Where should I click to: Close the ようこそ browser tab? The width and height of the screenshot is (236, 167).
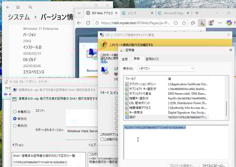pos(152,13)
